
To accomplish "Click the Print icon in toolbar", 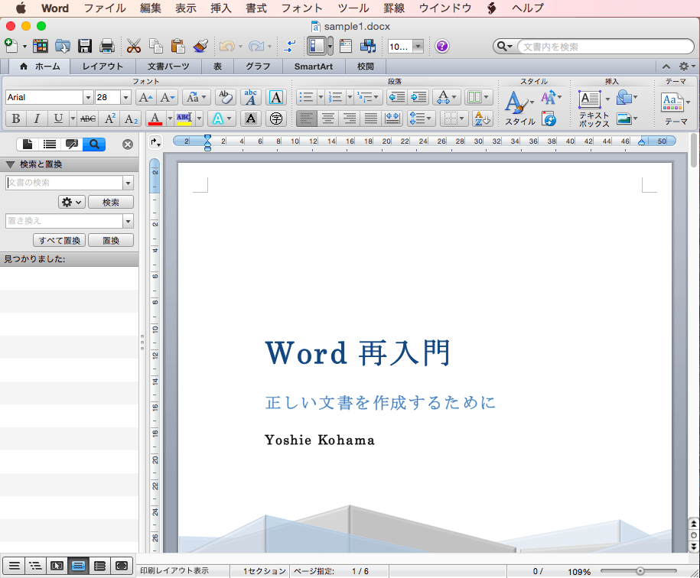I will tap(107, 46).
